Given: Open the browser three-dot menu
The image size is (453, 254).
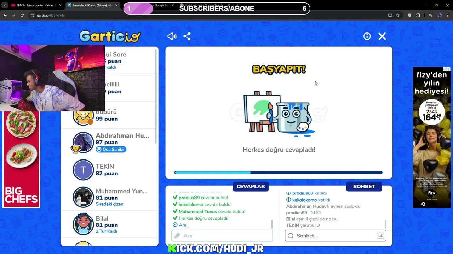Looking at the screenshot, I should (x=448, y=15).
